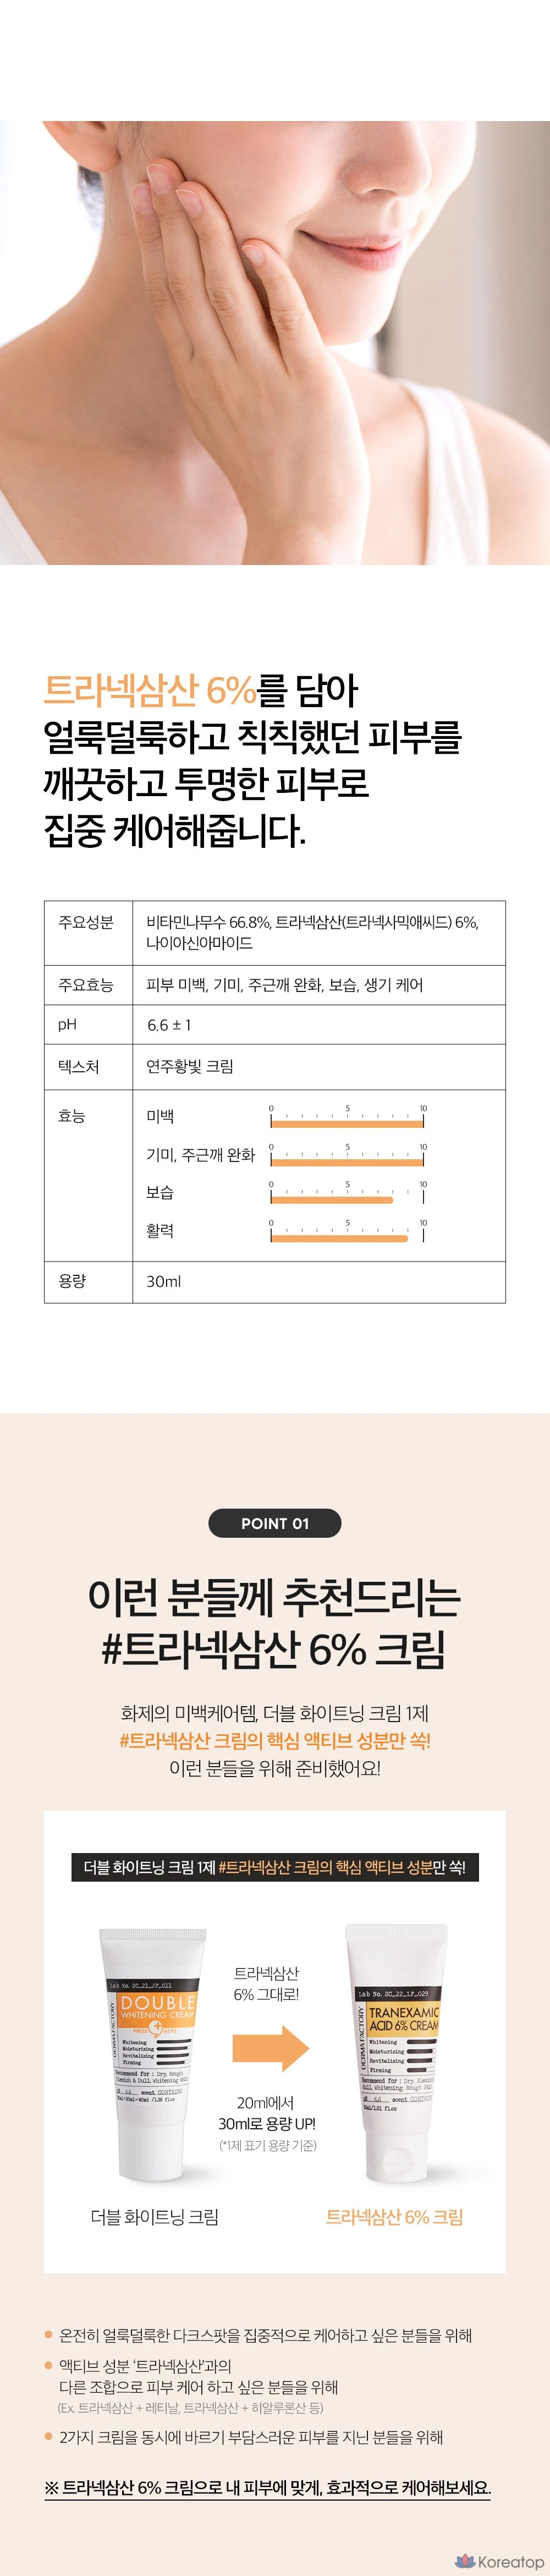This screenshot has height=2576, width=550.
Task: Click the 활력 rating bar
Action: [x=339, y=1238]
